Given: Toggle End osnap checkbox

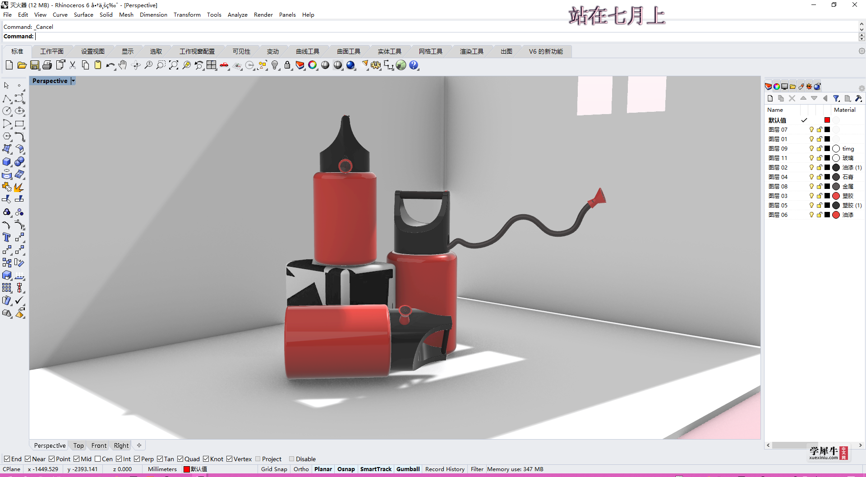Looking at the screenshot, I should click(x=7, y=459).
